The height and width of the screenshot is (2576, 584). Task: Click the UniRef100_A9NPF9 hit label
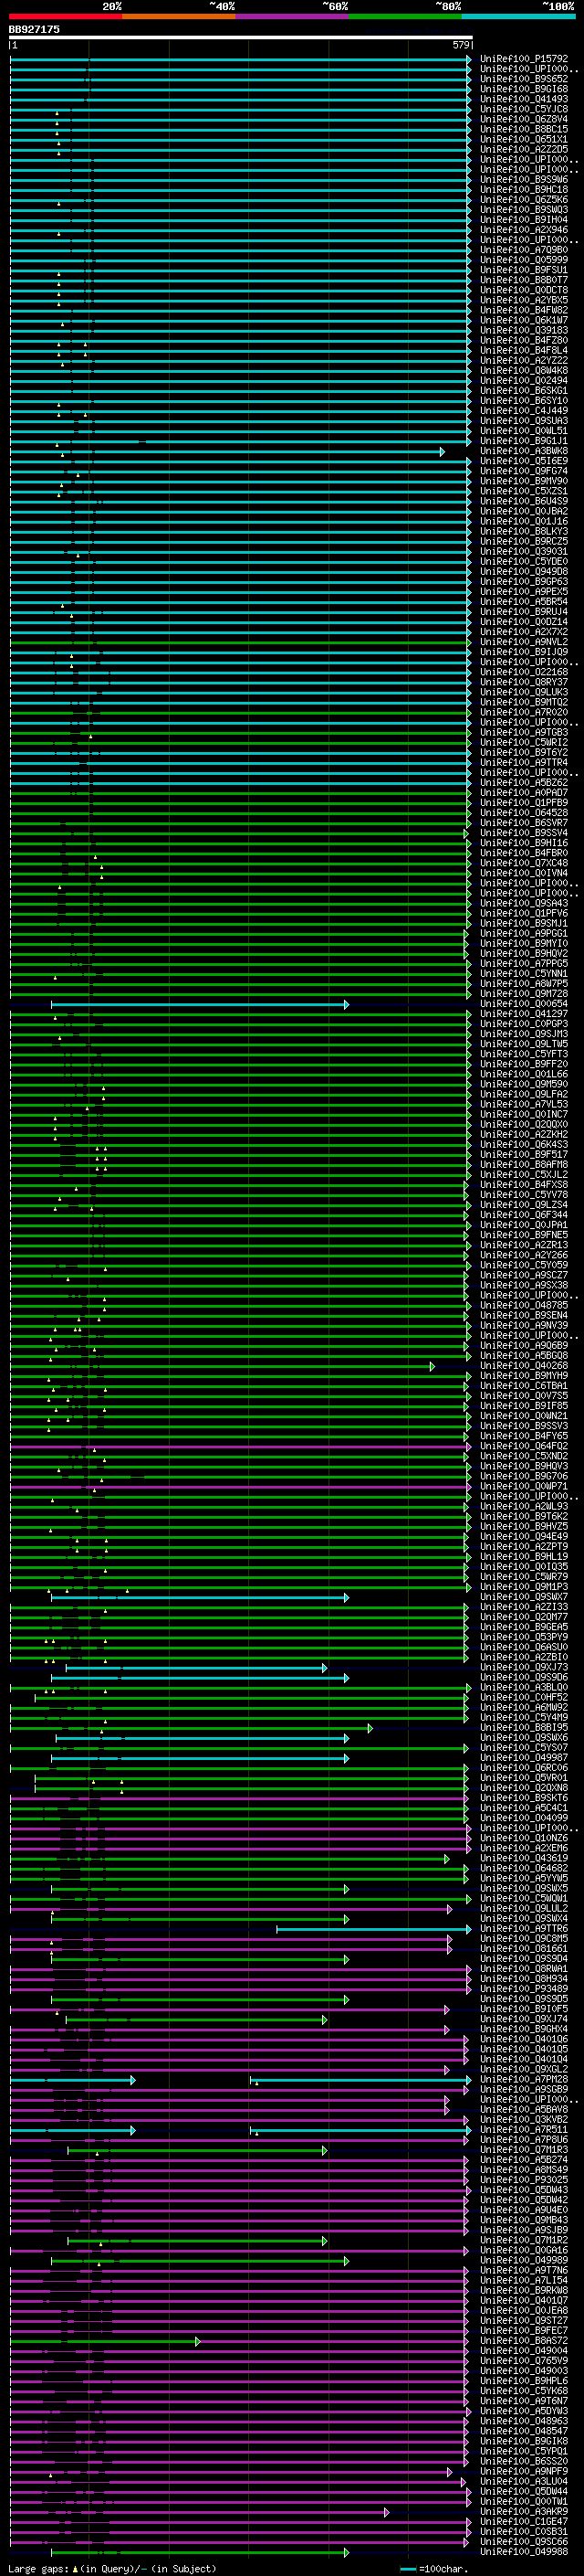(x=524, y=2473)
